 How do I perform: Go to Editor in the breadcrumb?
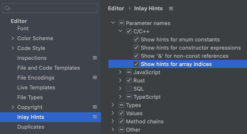[116, 9]
